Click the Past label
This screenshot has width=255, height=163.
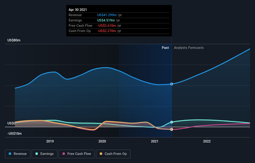tap(165, 48)
